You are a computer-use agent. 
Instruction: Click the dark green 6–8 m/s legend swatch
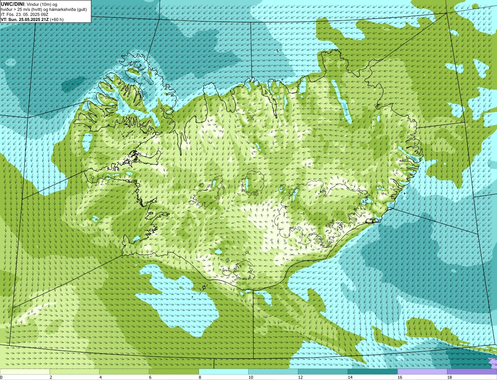[174, 371]
